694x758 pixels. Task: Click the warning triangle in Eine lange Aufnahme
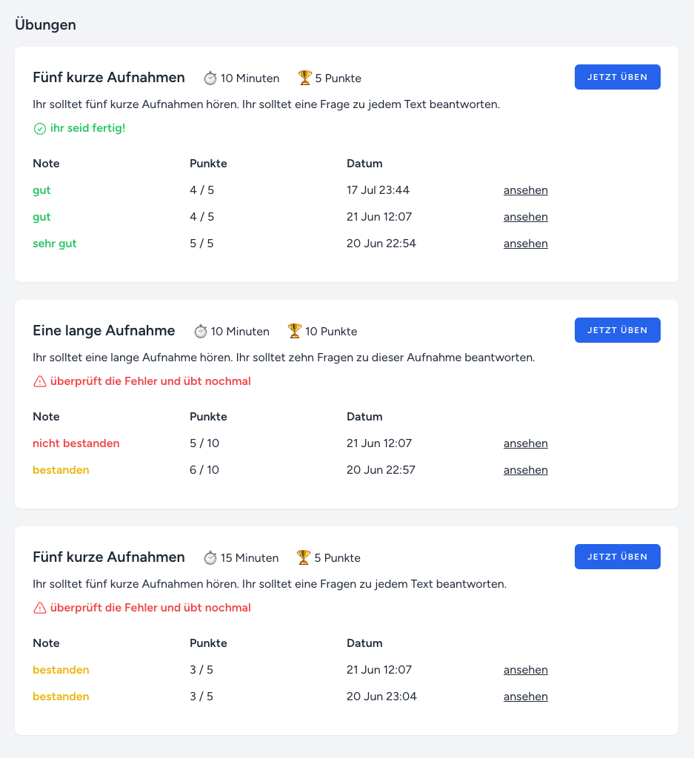coord(40,382)
